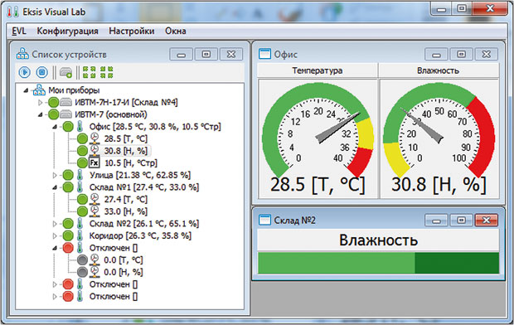Open the EVL menu
Screen dimensions: 514x325
(x=19, y=31)
